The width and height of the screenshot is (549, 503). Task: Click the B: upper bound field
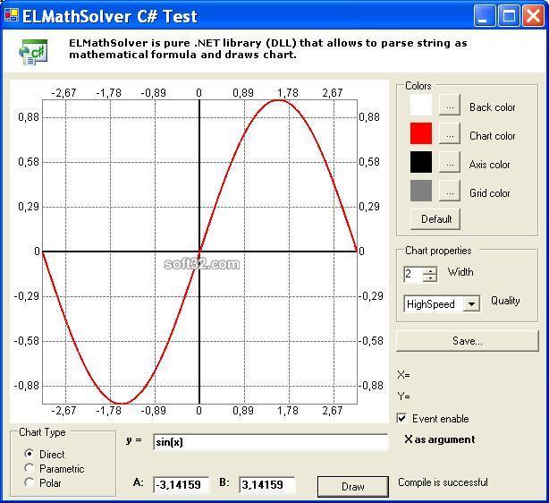[x=266, y=485]
